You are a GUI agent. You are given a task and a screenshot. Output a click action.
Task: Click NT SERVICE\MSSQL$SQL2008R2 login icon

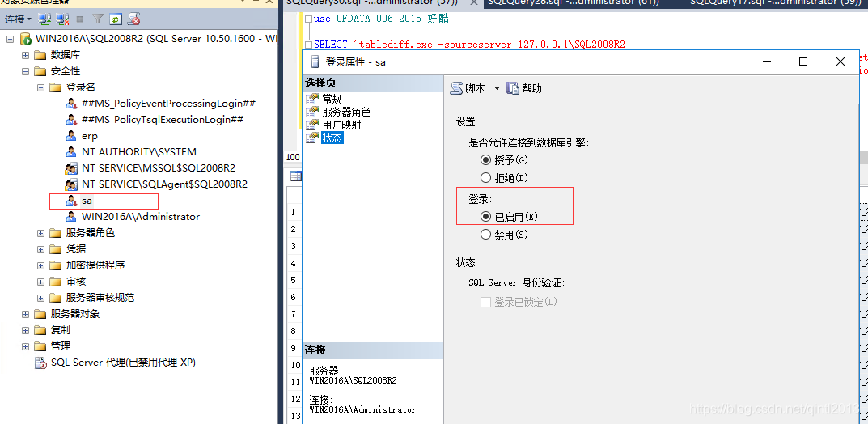click(71, 168)
